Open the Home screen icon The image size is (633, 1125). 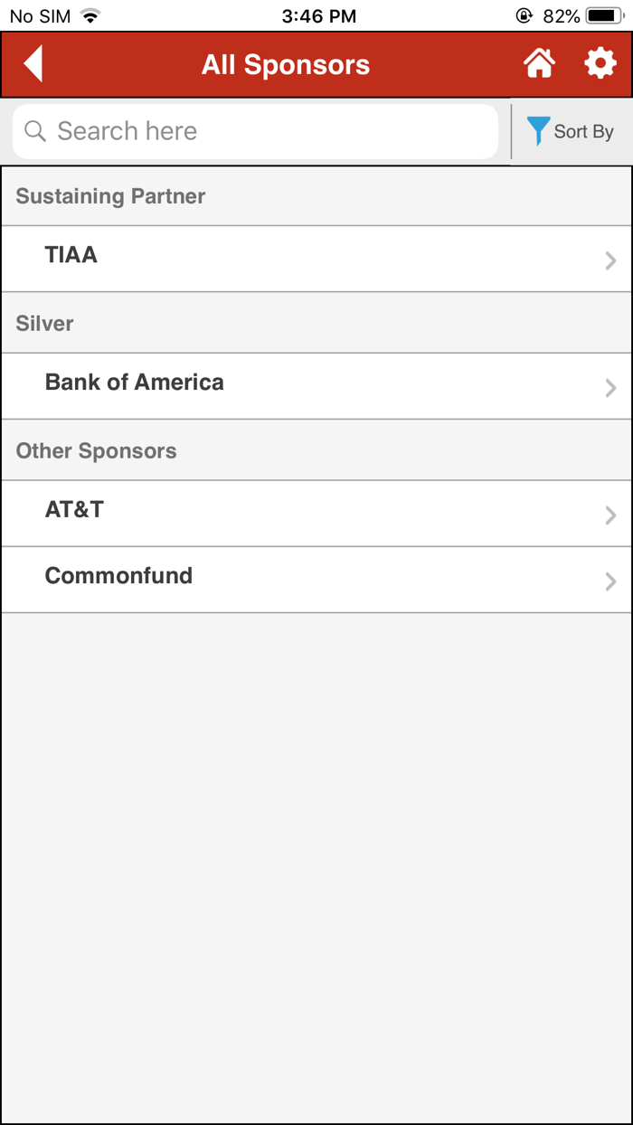(x=540, y=63)
